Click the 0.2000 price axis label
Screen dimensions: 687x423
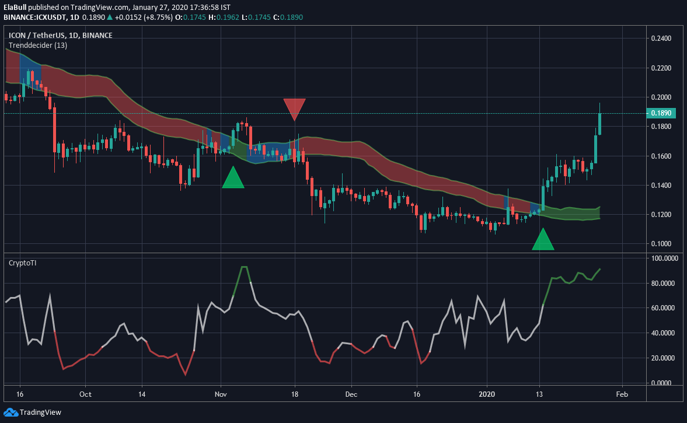[x=661, y=97]
